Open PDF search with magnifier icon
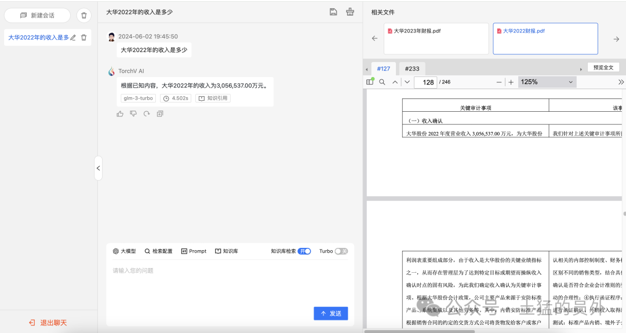Screen dimensions: 626x333 coord(382,82)
